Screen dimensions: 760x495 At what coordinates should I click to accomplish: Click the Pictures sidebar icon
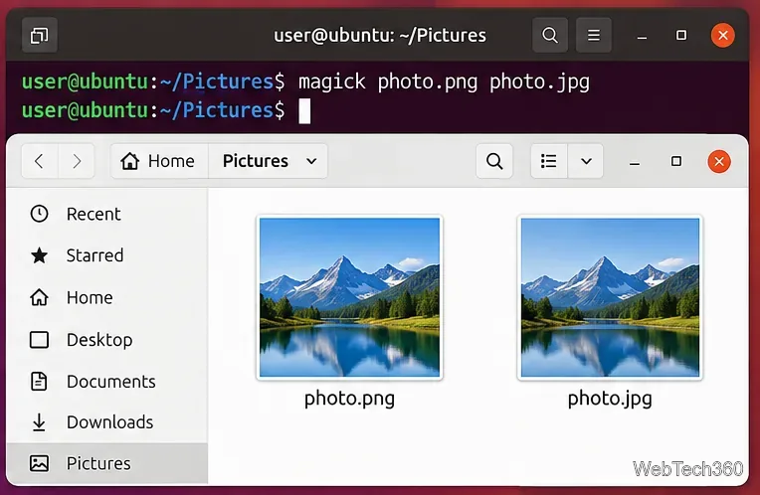point(39,463)
